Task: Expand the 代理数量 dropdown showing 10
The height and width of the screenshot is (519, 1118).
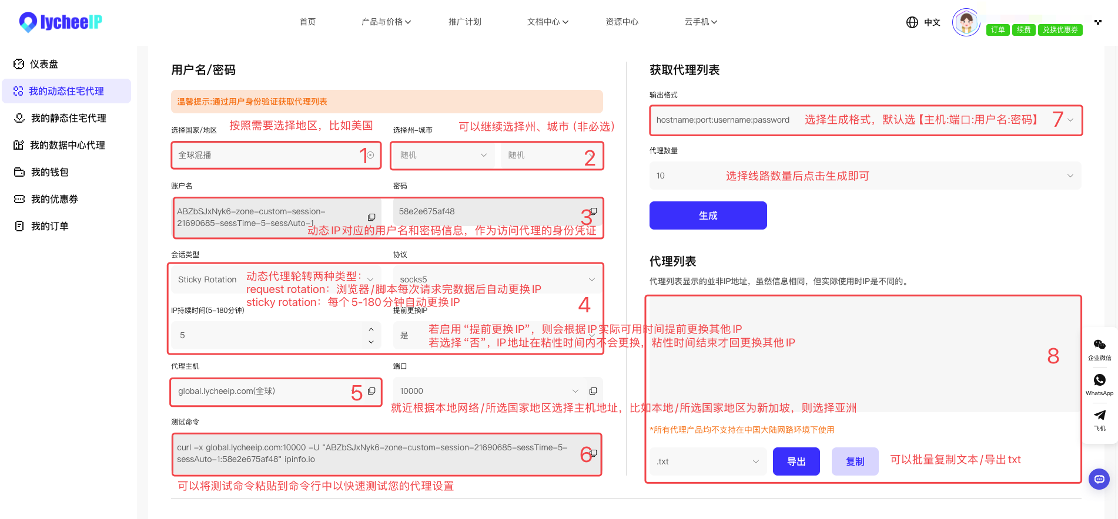Action: pos(866,176)
